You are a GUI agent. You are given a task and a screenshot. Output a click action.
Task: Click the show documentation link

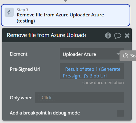click(x=103, y=83)
